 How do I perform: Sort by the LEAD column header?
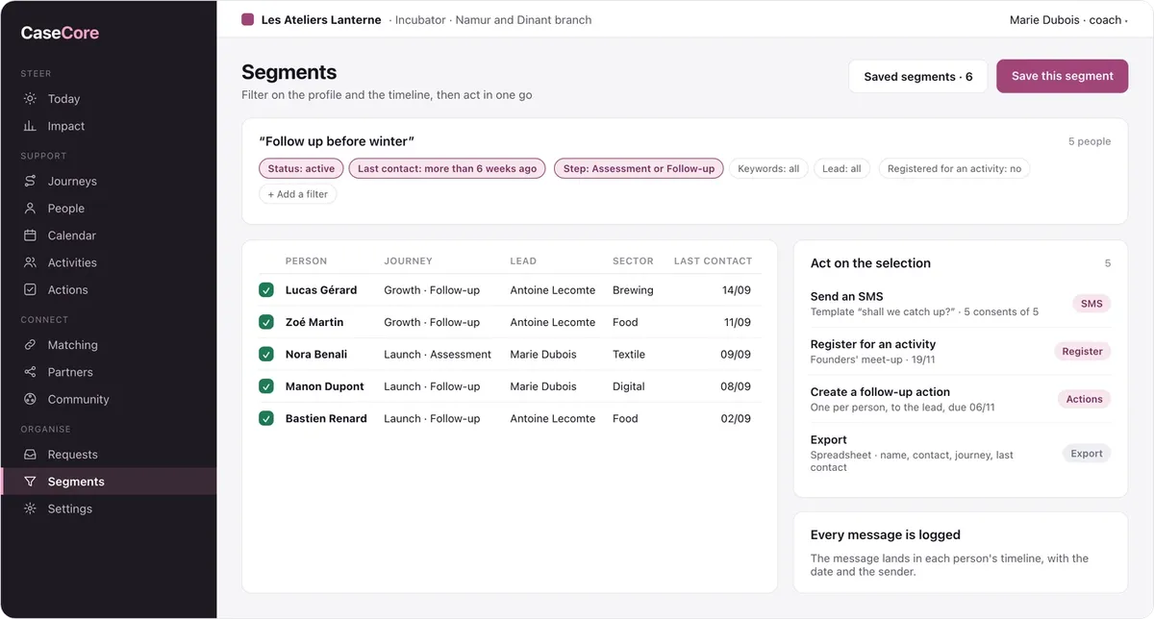[x=523, y=261]
